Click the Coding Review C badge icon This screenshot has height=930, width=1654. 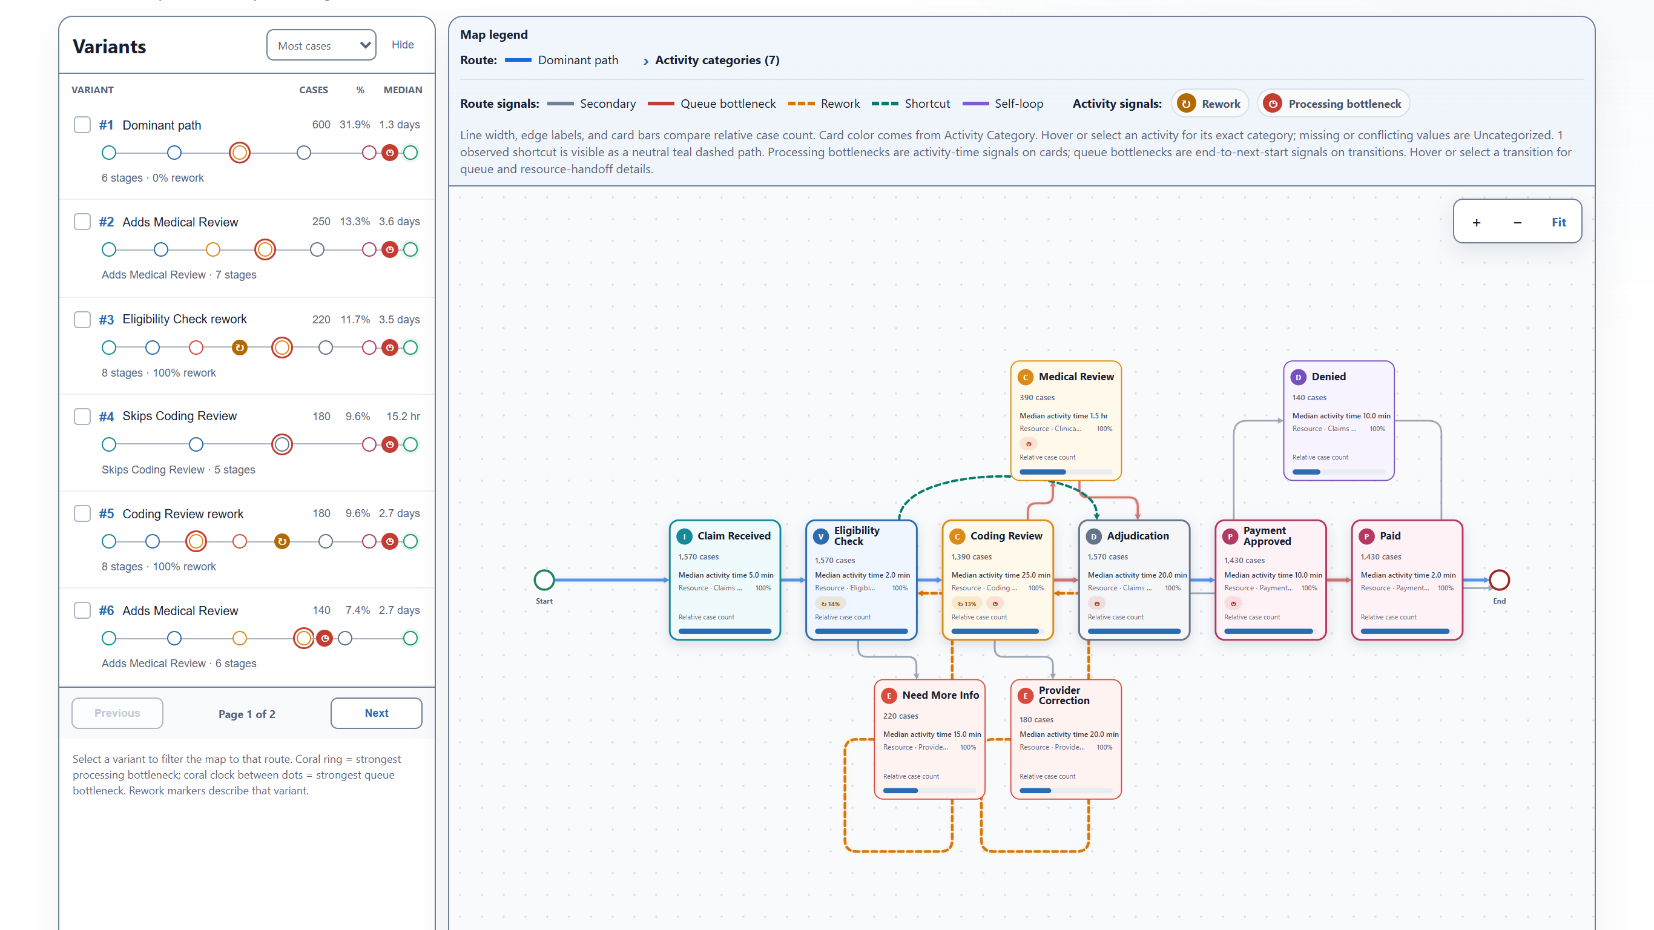point(957,536)
